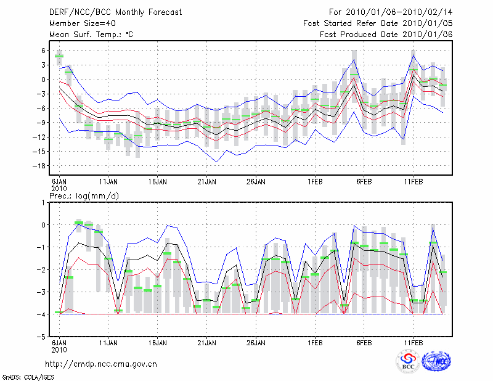Click the BCC logo icon
Viewport: 493px width, 381px height.
[x=407, y=361]
